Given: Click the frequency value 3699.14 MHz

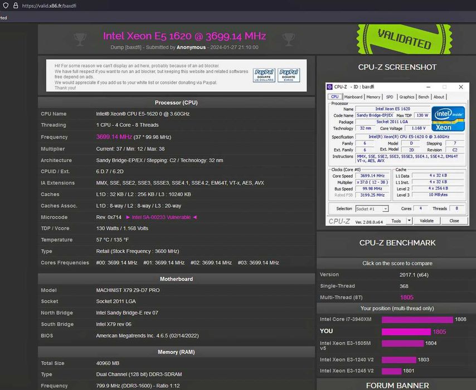Looking at the screenshot, I should click(x=114, y=137).
